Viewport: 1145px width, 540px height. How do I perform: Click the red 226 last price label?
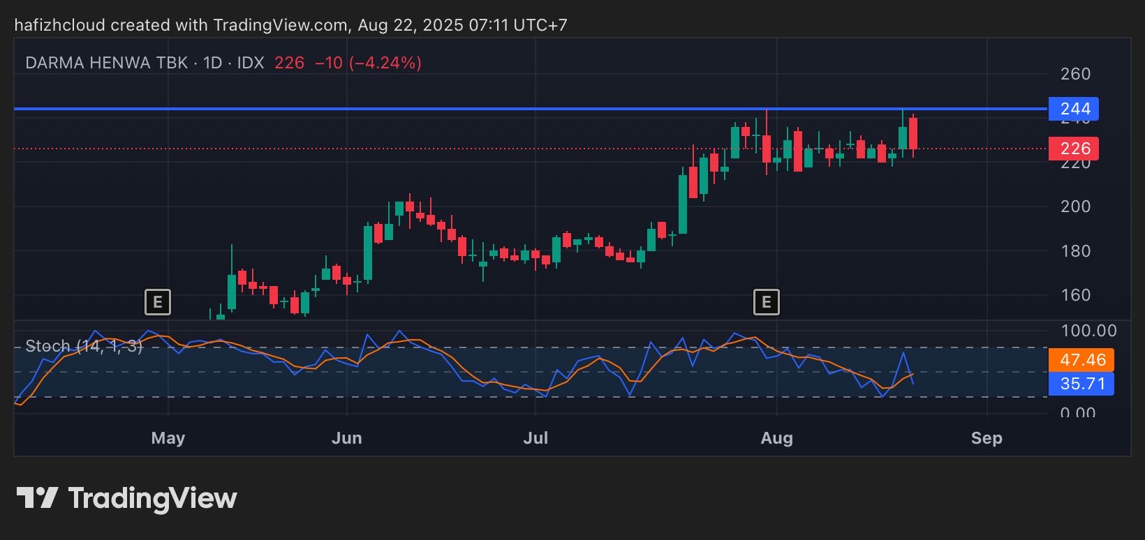coord(1074,149)
